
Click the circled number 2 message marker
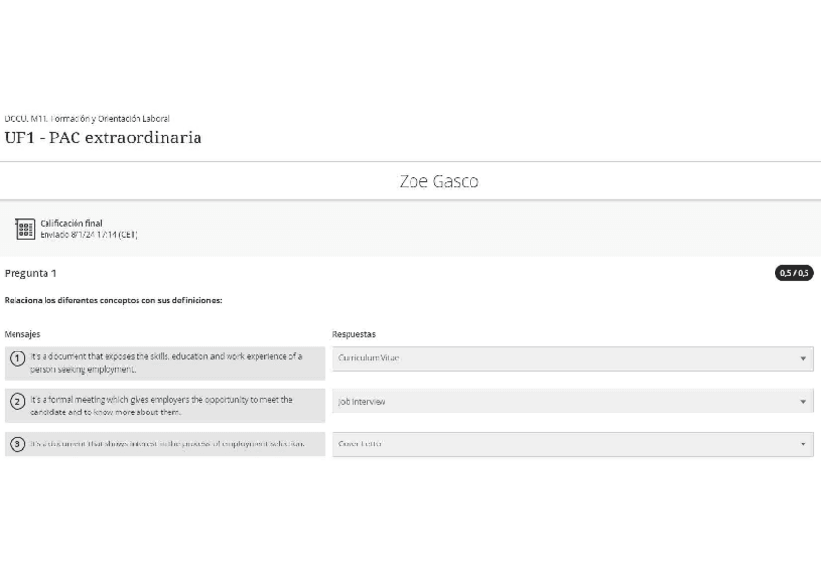[17, 402]
